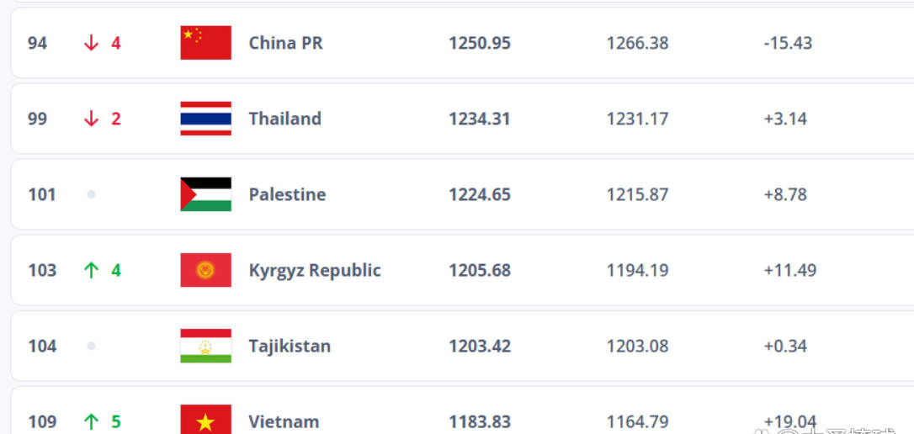Screen dimensions: 914x434
Task: Open the Thailand team link
Action: (x=285, y=119)
